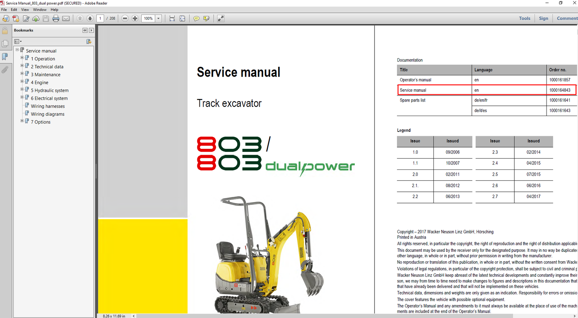This screenshot has height=318, width=578.
Task: Open the View menu
Action: [25, 10]
